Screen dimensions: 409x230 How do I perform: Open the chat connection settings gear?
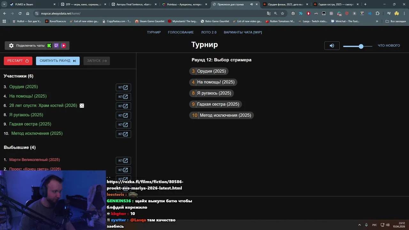point(11,46)
